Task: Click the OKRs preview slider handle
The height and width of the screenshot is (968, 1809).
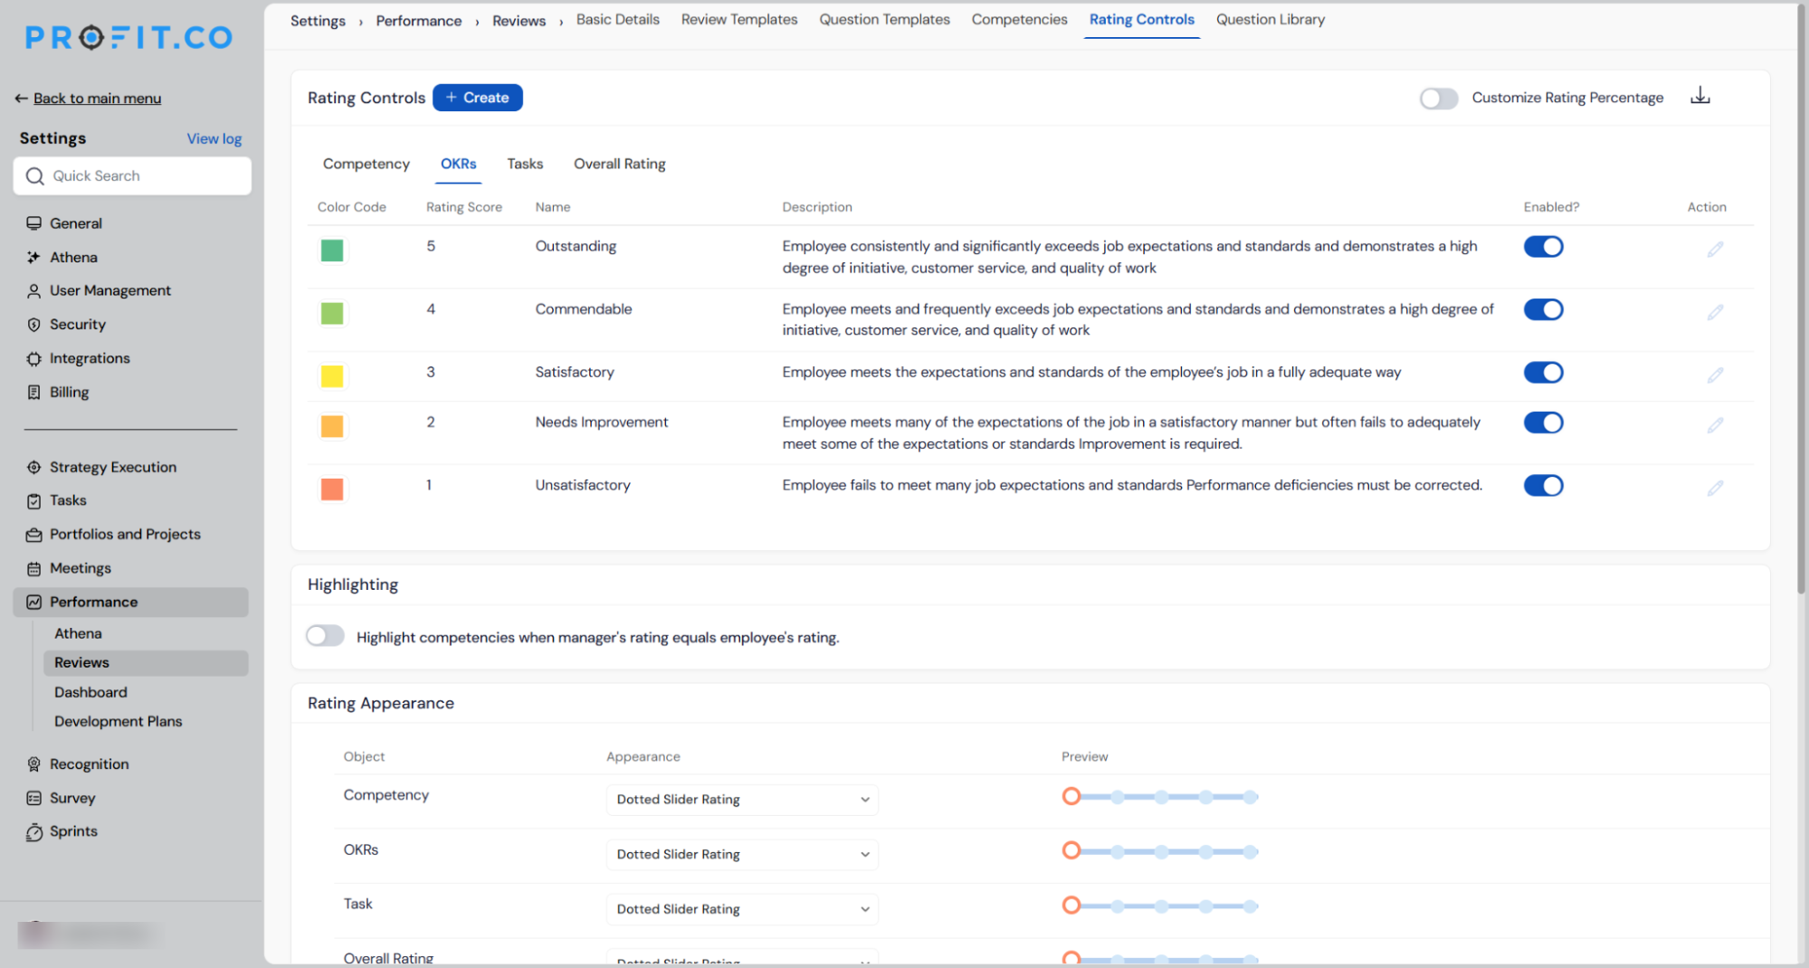Action: 1071,850
